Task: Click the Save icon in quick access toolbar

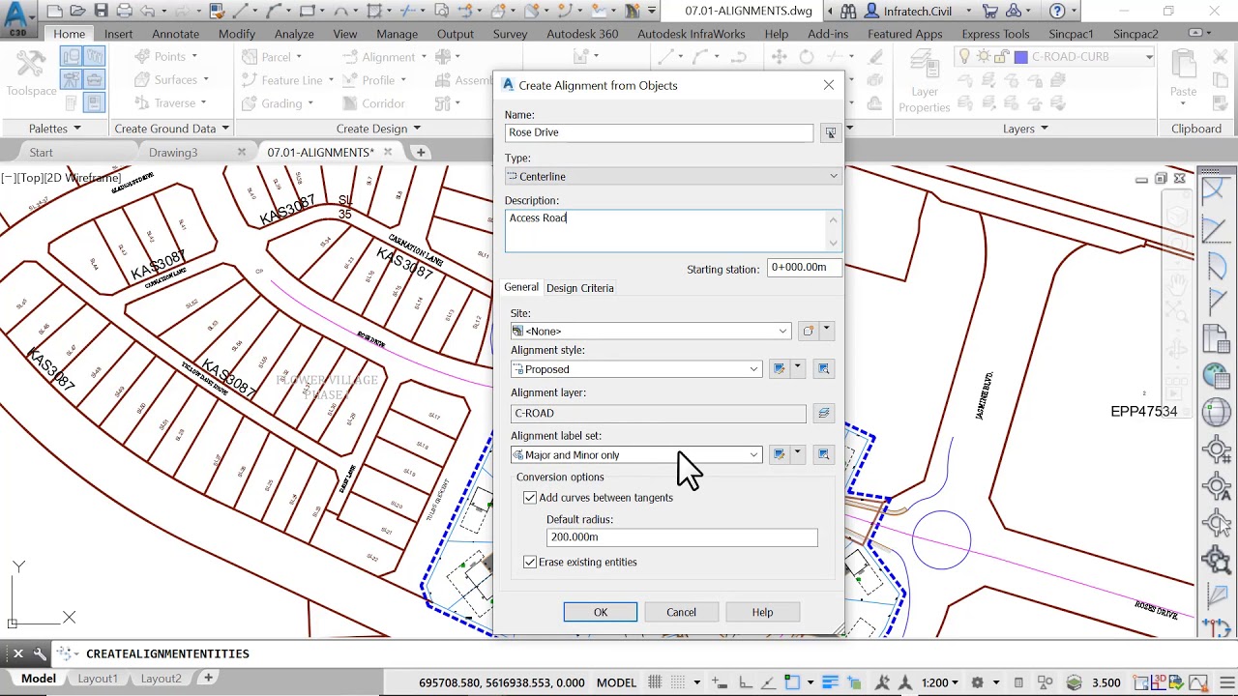Action: coord(102,12)
